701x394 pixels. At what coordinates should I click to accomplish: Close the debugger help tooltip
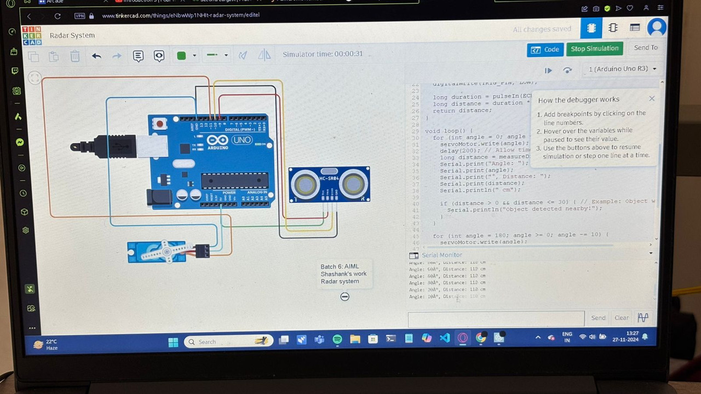click(652, 99)
